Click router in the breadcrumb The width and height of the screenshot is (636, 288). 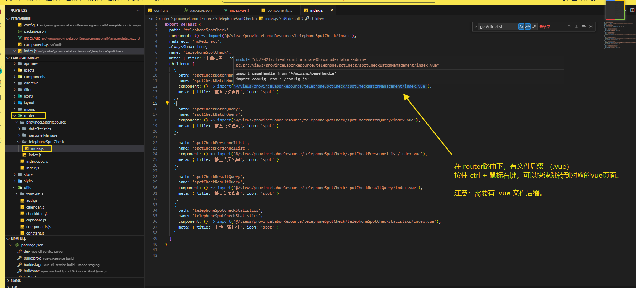tap(164, 19)
